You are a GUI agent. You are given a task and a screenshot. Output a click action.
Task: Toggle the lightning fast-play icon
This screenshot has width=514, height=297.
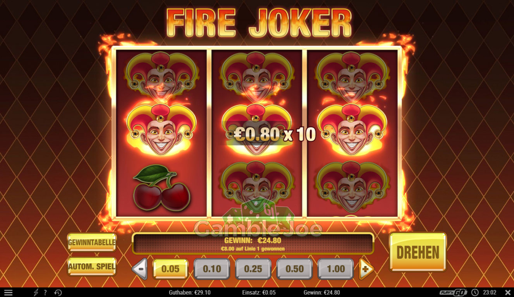click(36, 293)
